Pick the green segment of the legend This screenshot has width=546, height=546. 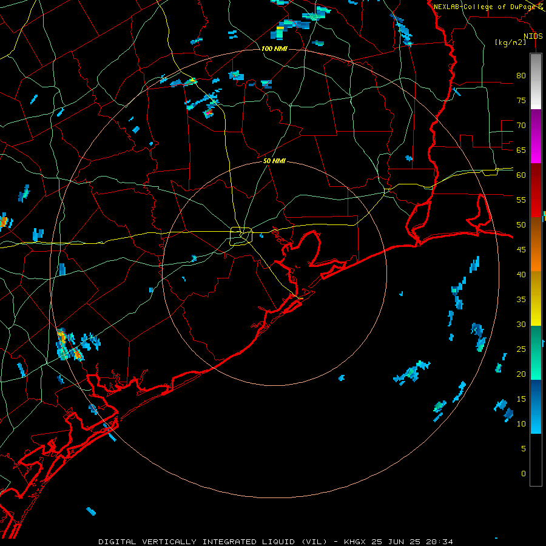pos(536,352)
